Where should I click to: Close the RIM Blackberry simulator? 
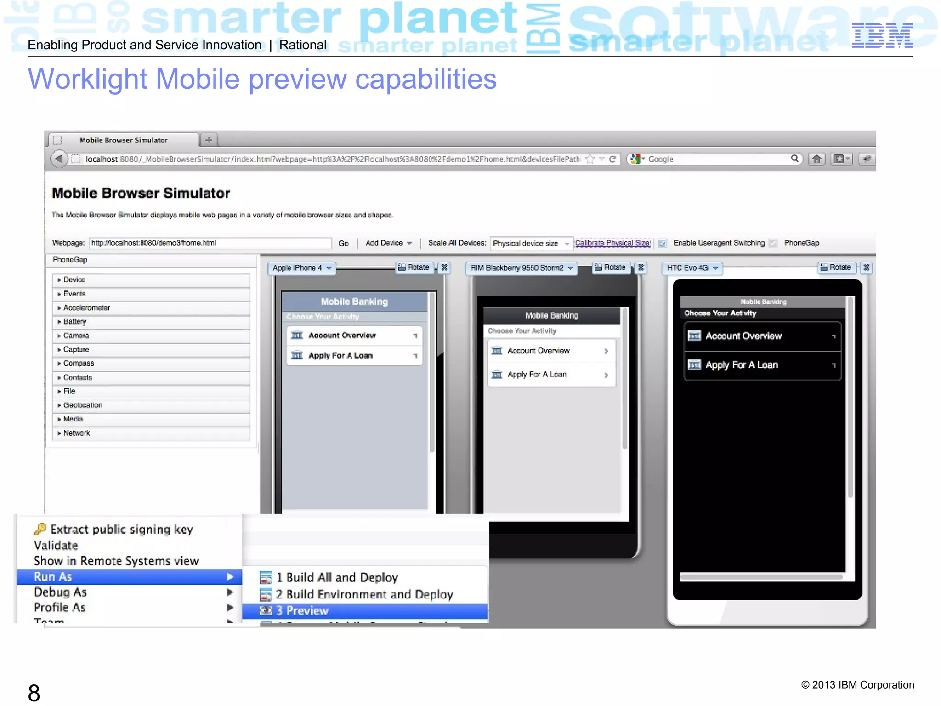[x=641, y=268]
